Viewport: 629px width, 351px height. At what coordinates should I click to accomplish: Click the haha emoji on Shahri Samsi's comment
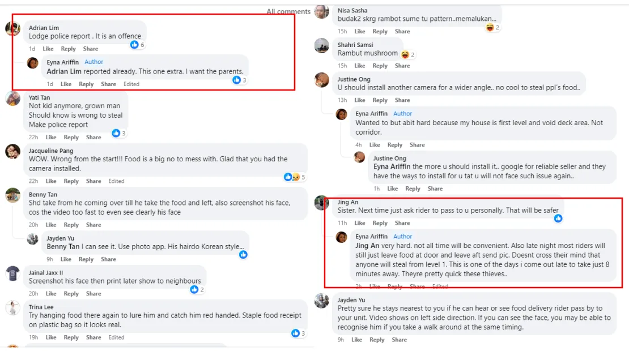[x=405, y=55]
